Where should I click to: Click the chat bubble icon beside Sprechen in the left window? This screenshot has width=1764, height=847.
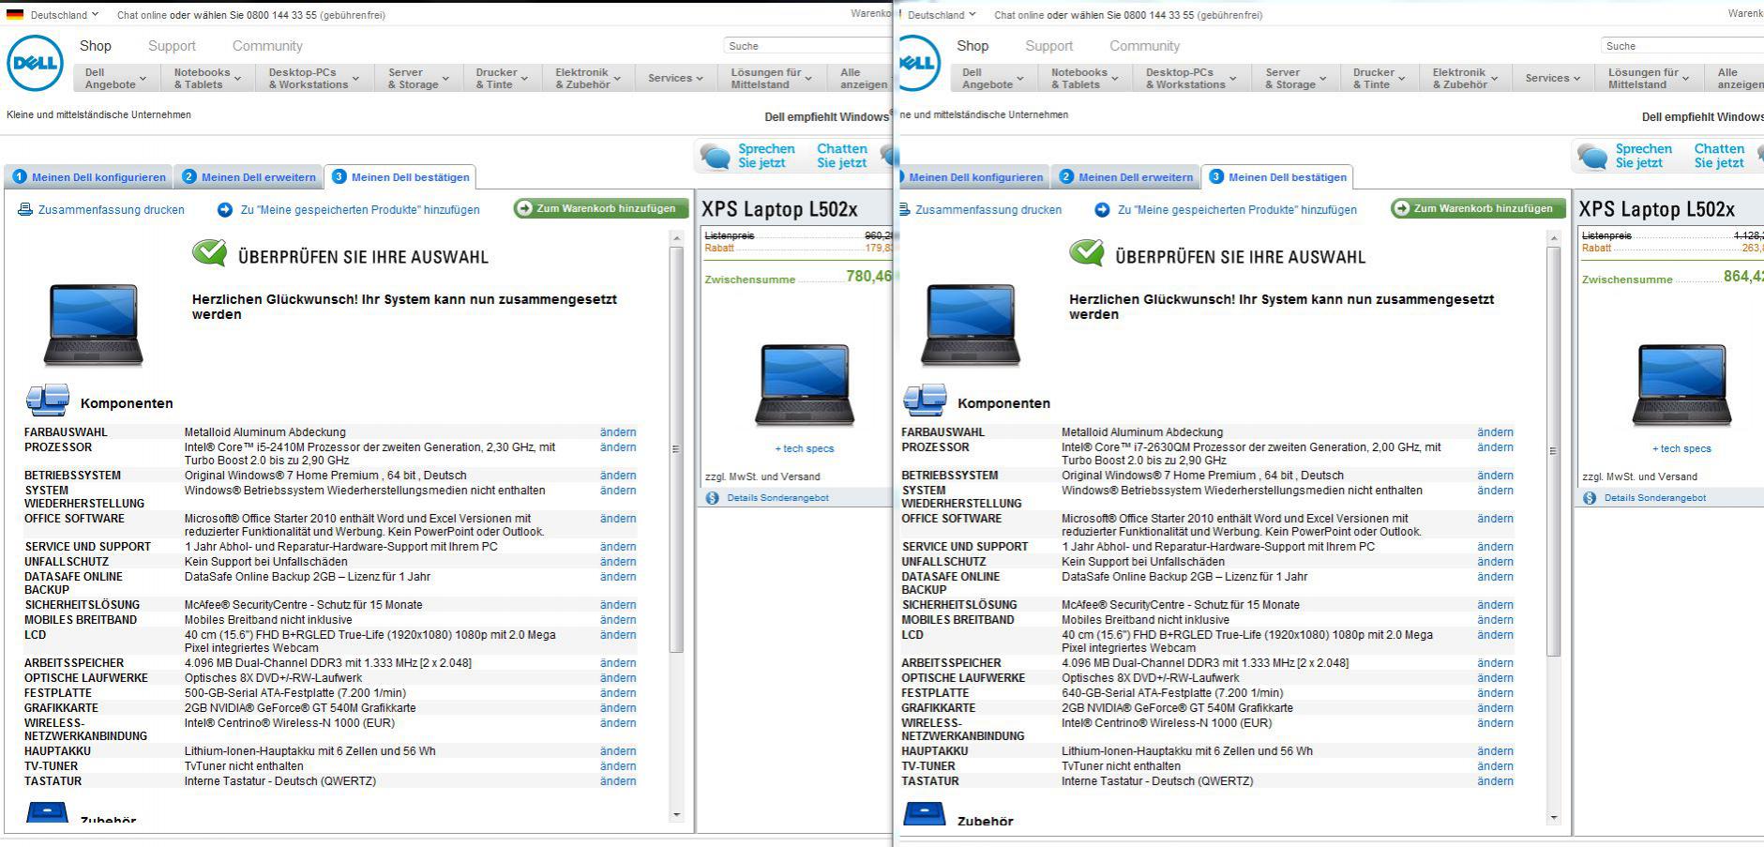coord(716,156)
